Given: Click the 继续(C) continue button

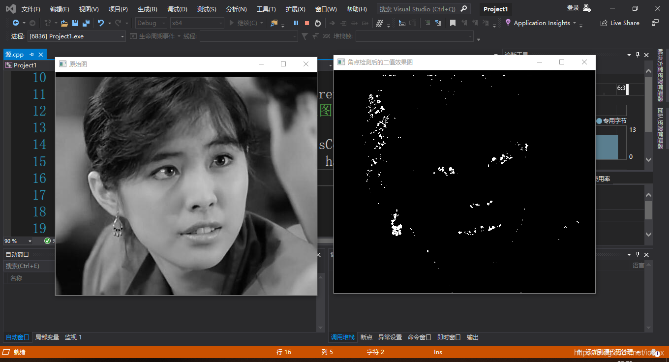Looking at the screenshot, I should (243, 23).
